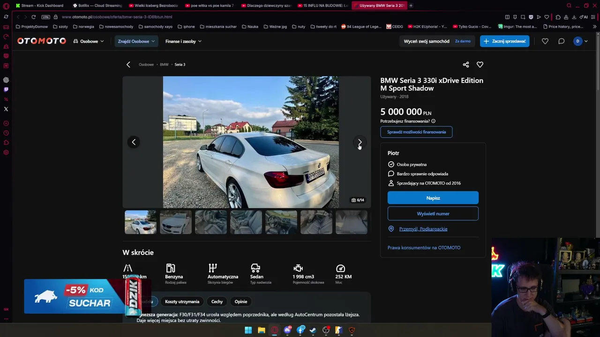Open File Explorer from the taskbar
The image size is (600, 337).
point(261,330)
